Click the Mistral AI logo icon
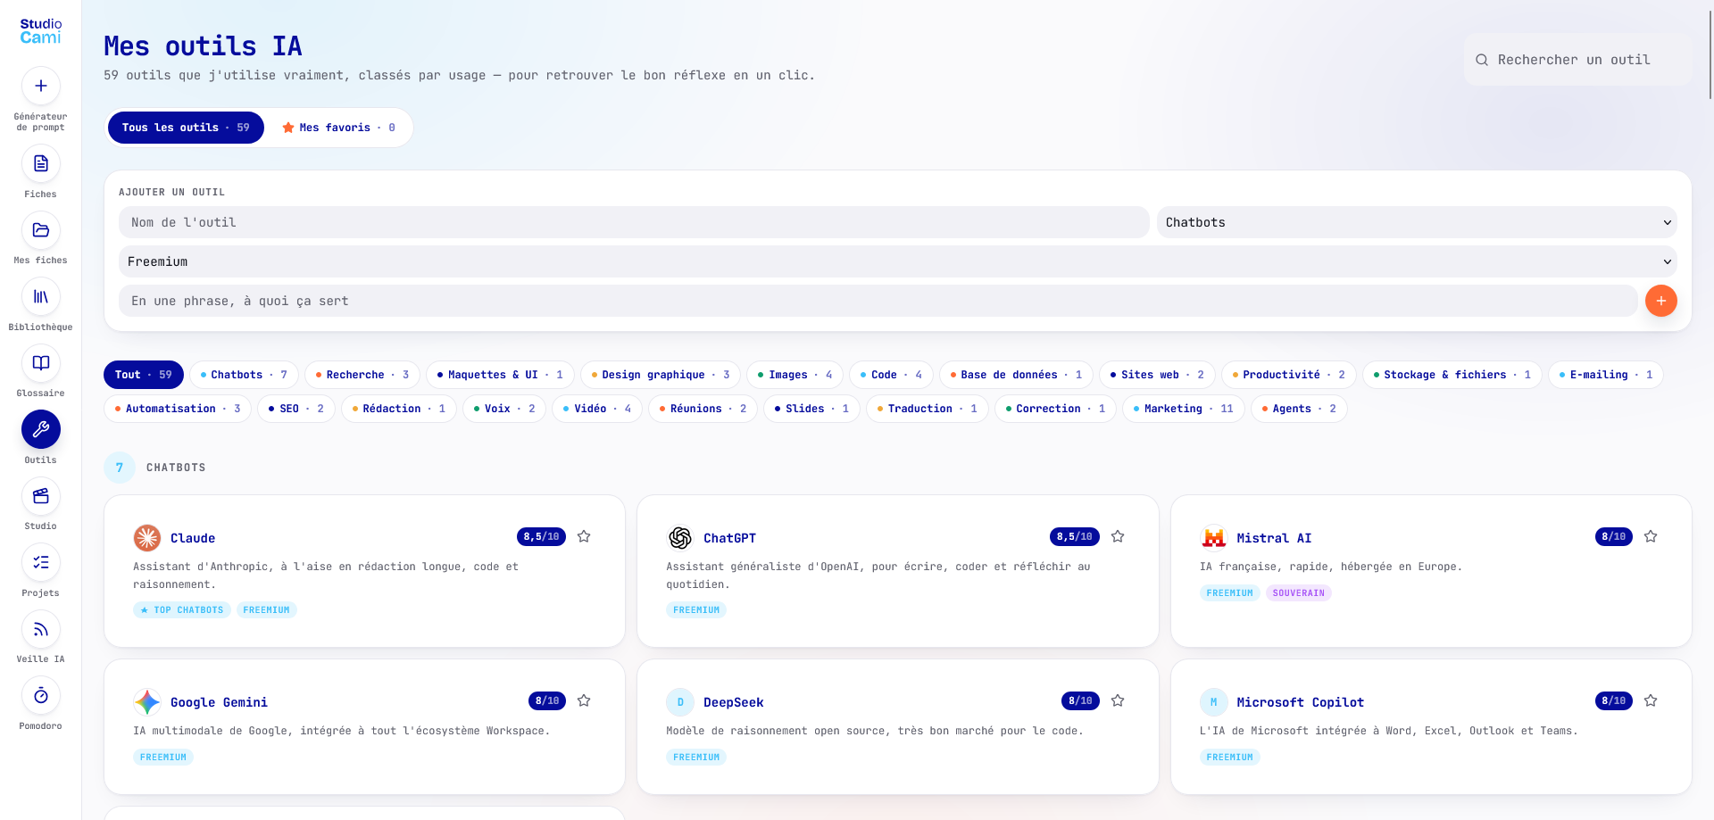The height and width of the screenshot is (820, 1714). [1214, 538]
